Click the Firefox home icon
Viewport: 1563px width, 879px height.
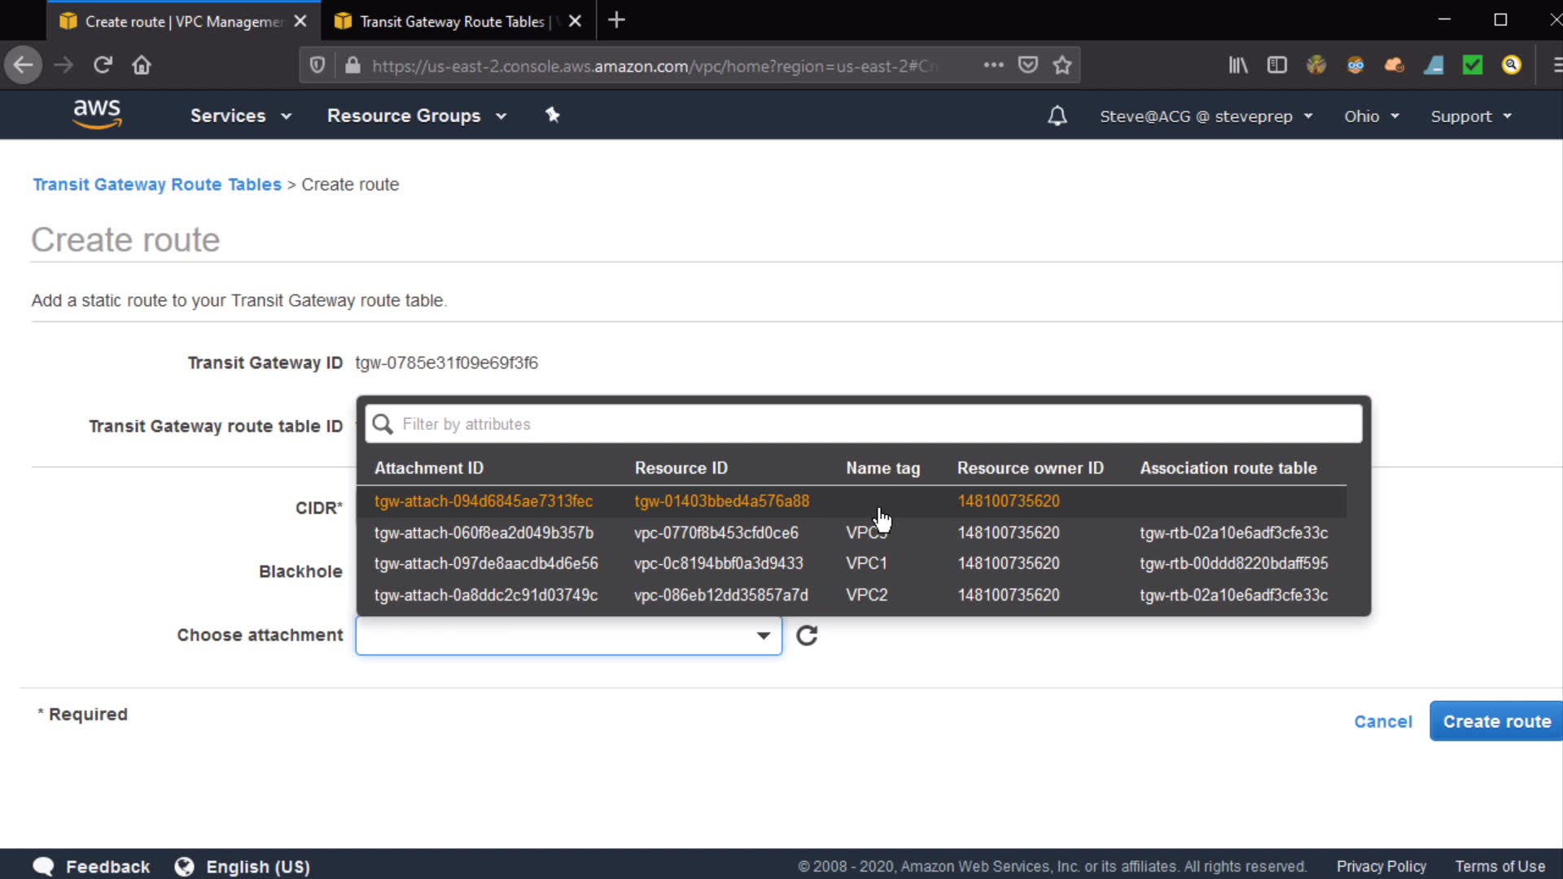pos(142,65)
